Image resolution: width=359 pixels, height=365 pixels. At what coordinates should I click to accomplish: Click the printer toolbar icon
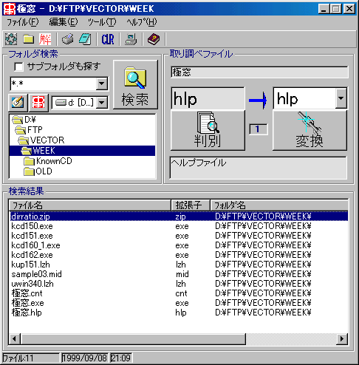[68, 39]
